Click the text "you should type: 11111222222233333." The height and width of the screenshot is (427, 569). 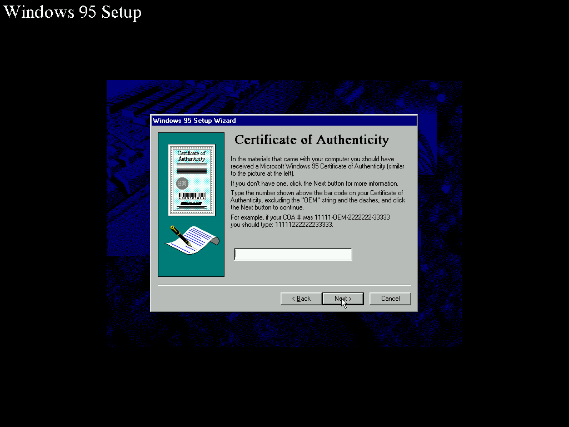click(x=282, y=225)
